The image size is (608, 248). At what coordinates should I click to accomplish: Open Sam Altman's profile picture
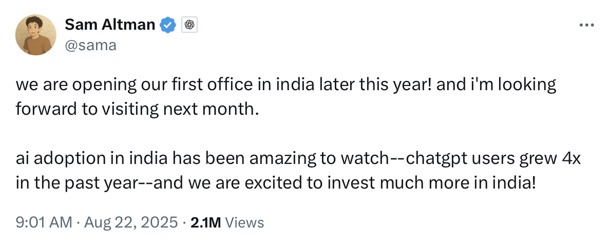pos(36,34)
